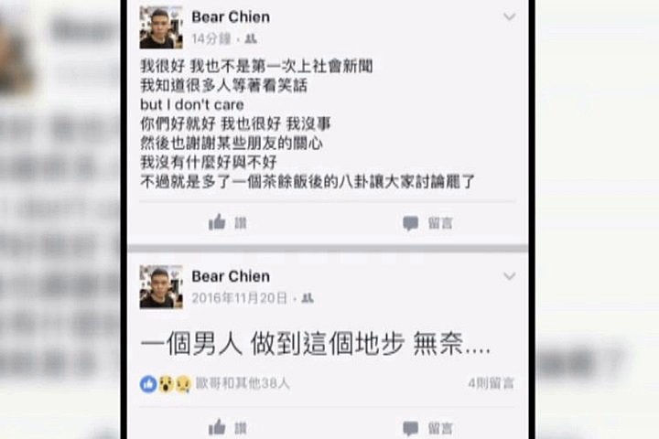Open Bear Chien's profile from the second post name
Image resolution: width=659 pixels, height=439 pixels.
(x=231, y=276)
